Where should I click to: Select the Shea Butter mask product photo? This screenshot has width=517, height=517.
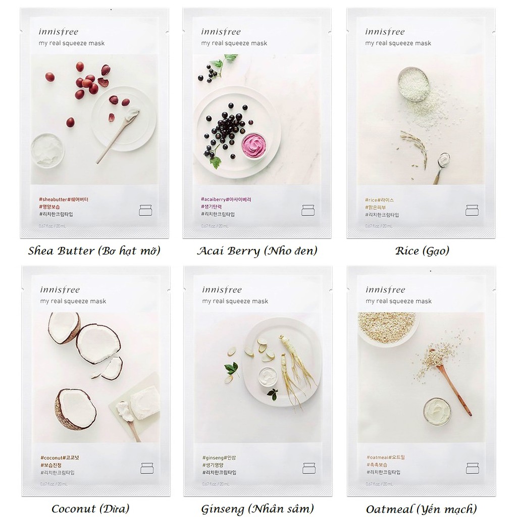94,119
